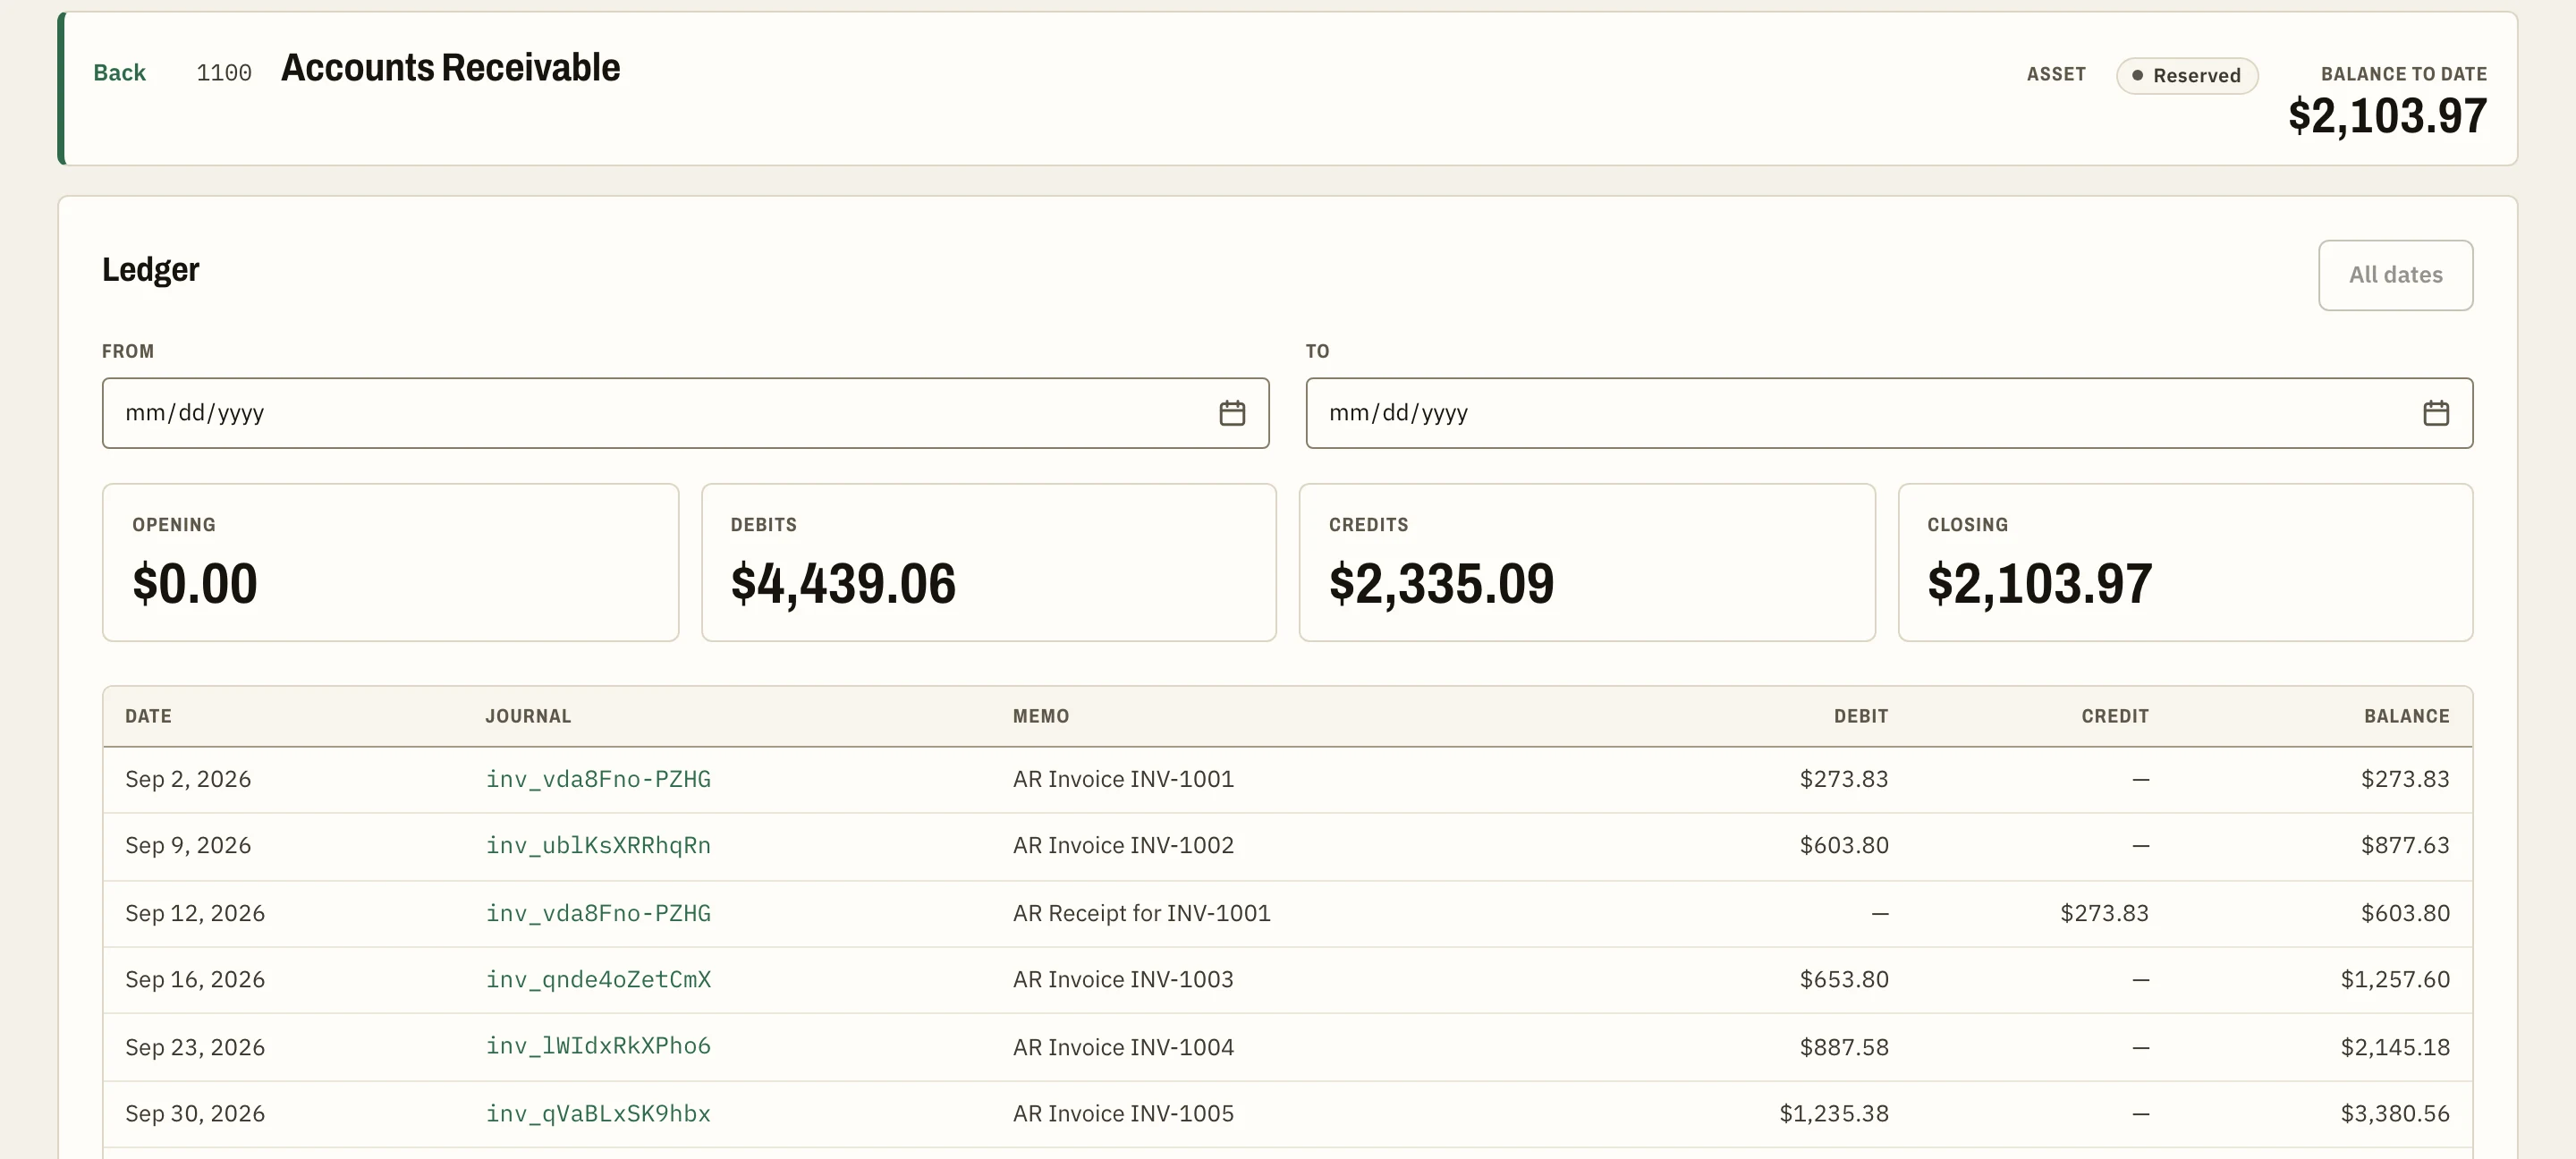Click the account number 1100
The image size is (2576, 1159).
coord(224,73)
